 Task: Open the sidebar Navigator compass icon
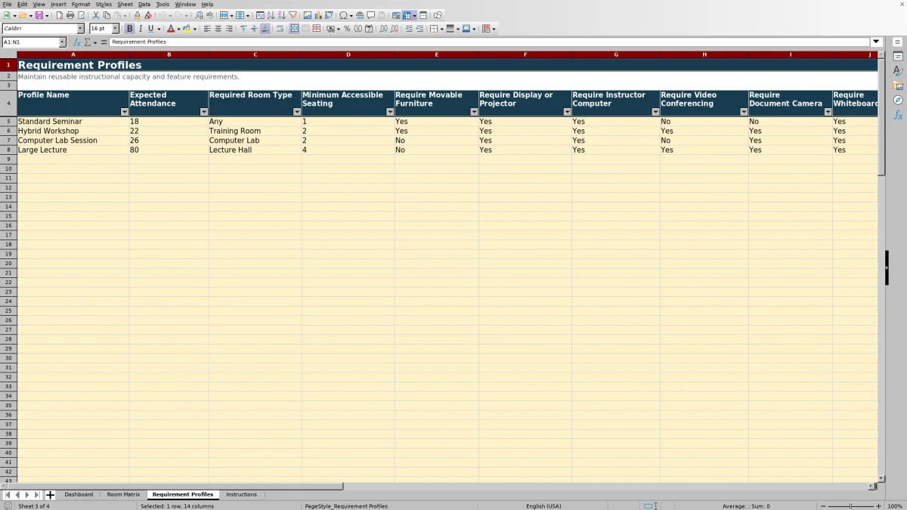click(898, 100)
